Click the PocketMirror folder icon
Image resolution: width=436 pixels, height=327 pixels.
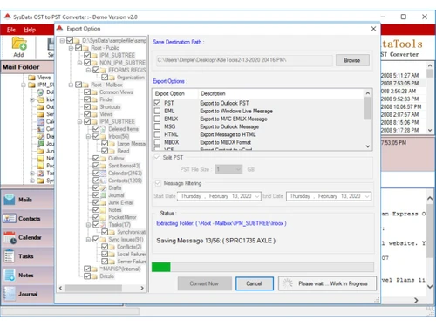point(103,217)
